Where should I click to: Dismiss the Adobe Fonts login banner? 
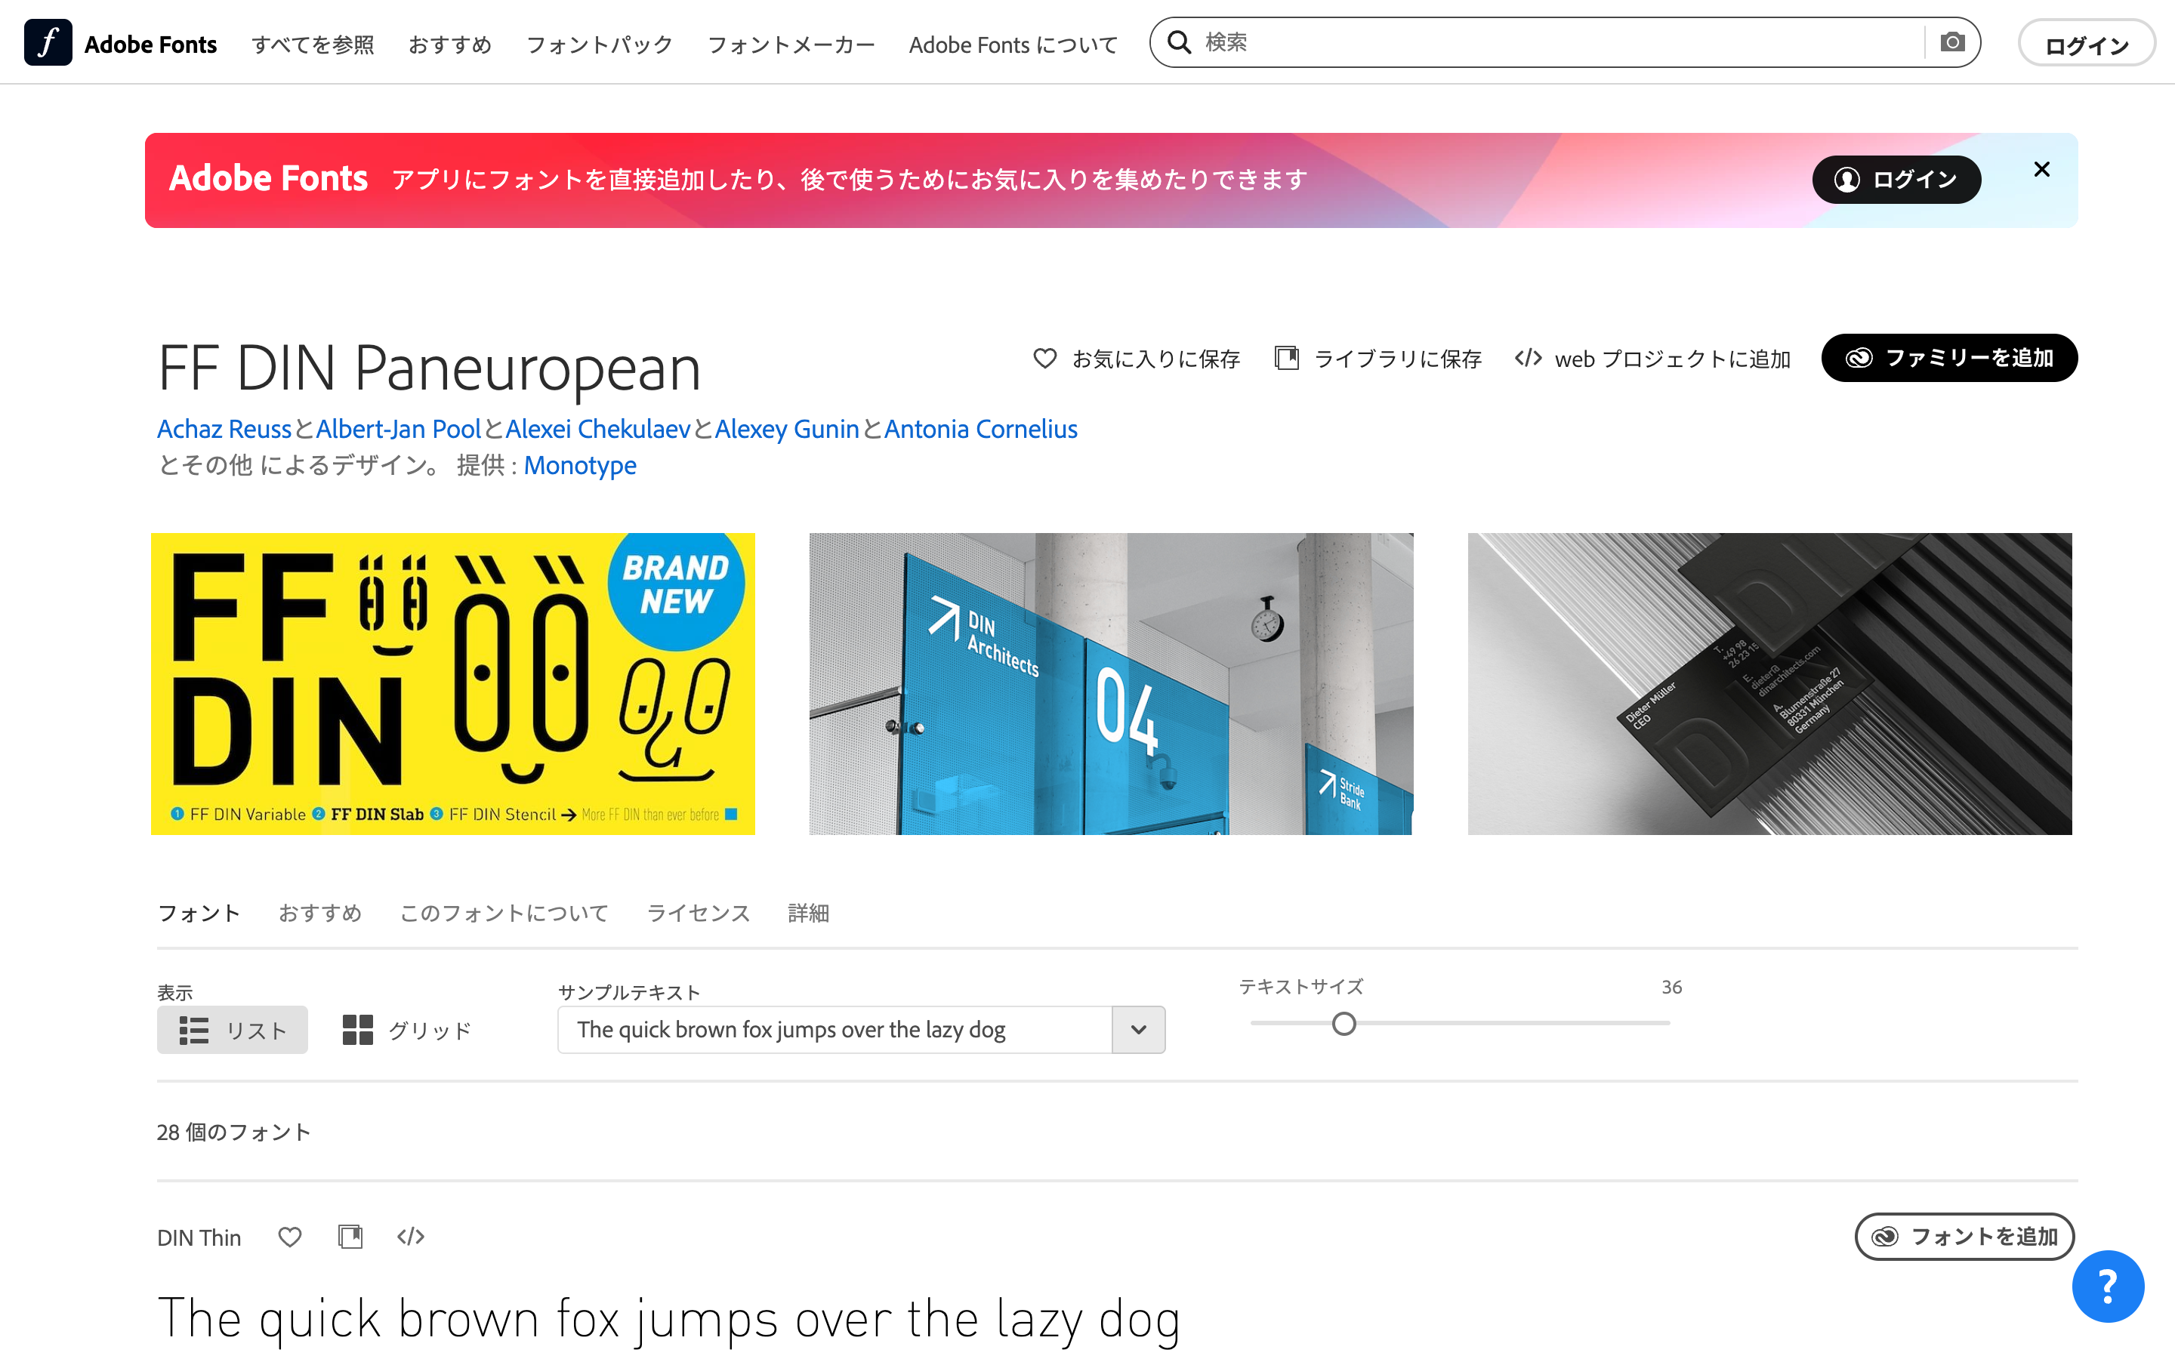point(2041,169)
